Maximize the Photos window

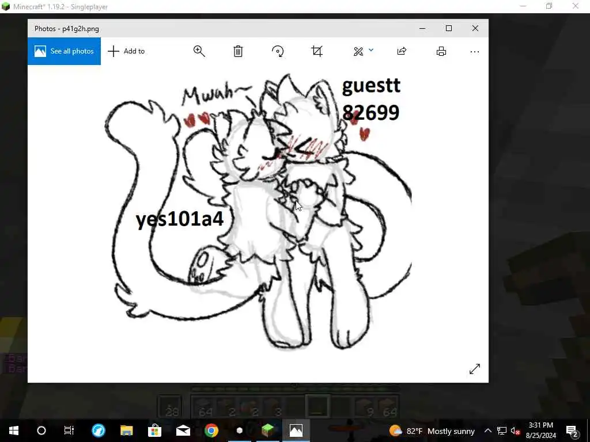tap(449, 29)
